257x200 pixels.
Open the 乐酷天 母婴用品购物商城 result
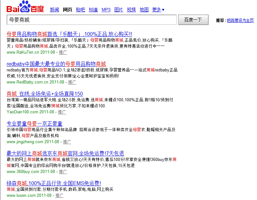point(69,34)
